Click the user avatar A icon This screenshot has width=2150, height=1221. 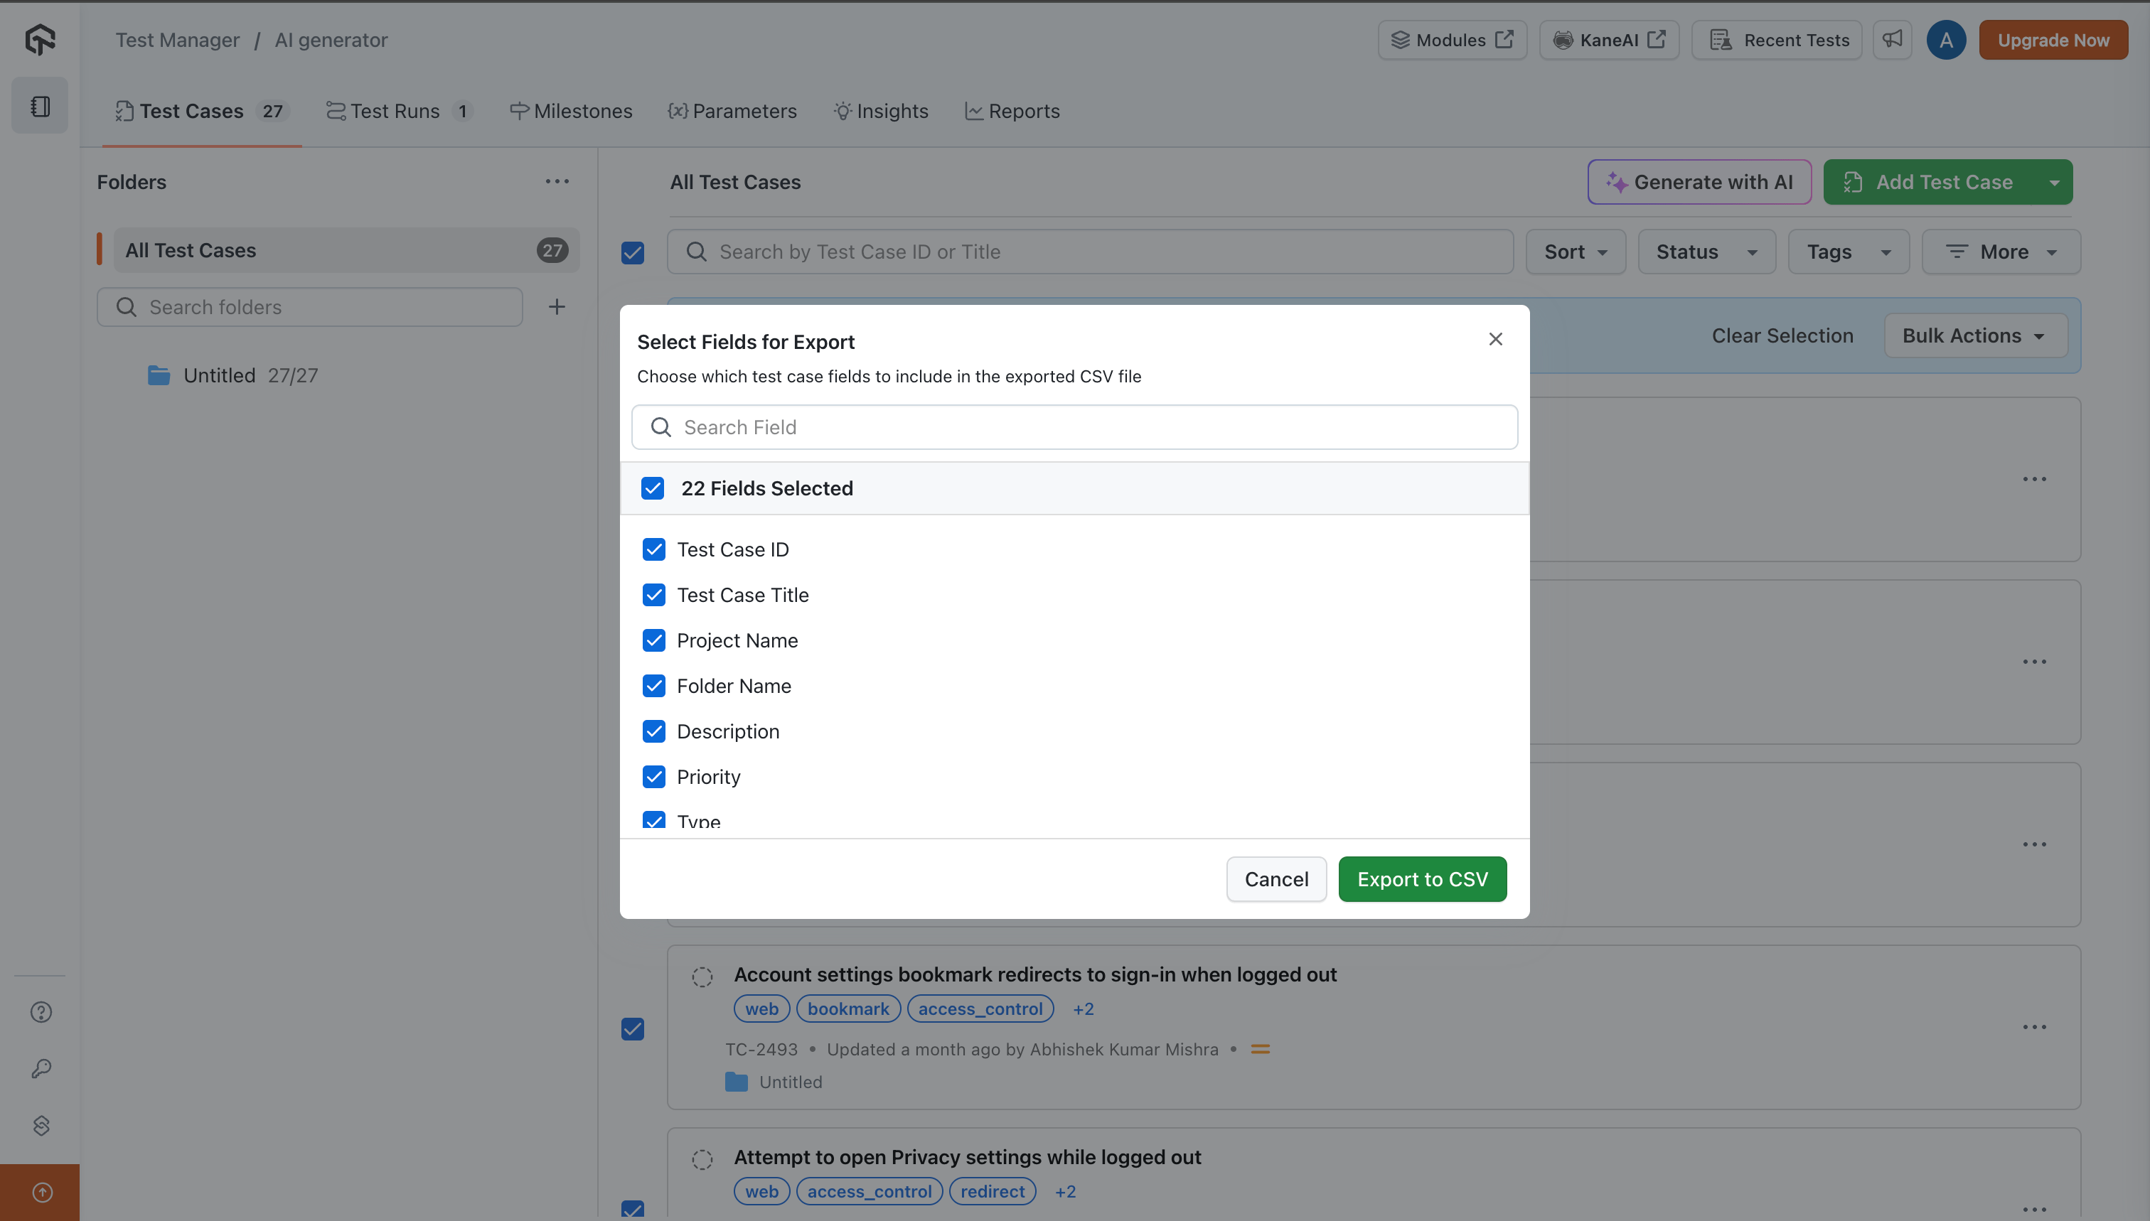point(1946,39)
